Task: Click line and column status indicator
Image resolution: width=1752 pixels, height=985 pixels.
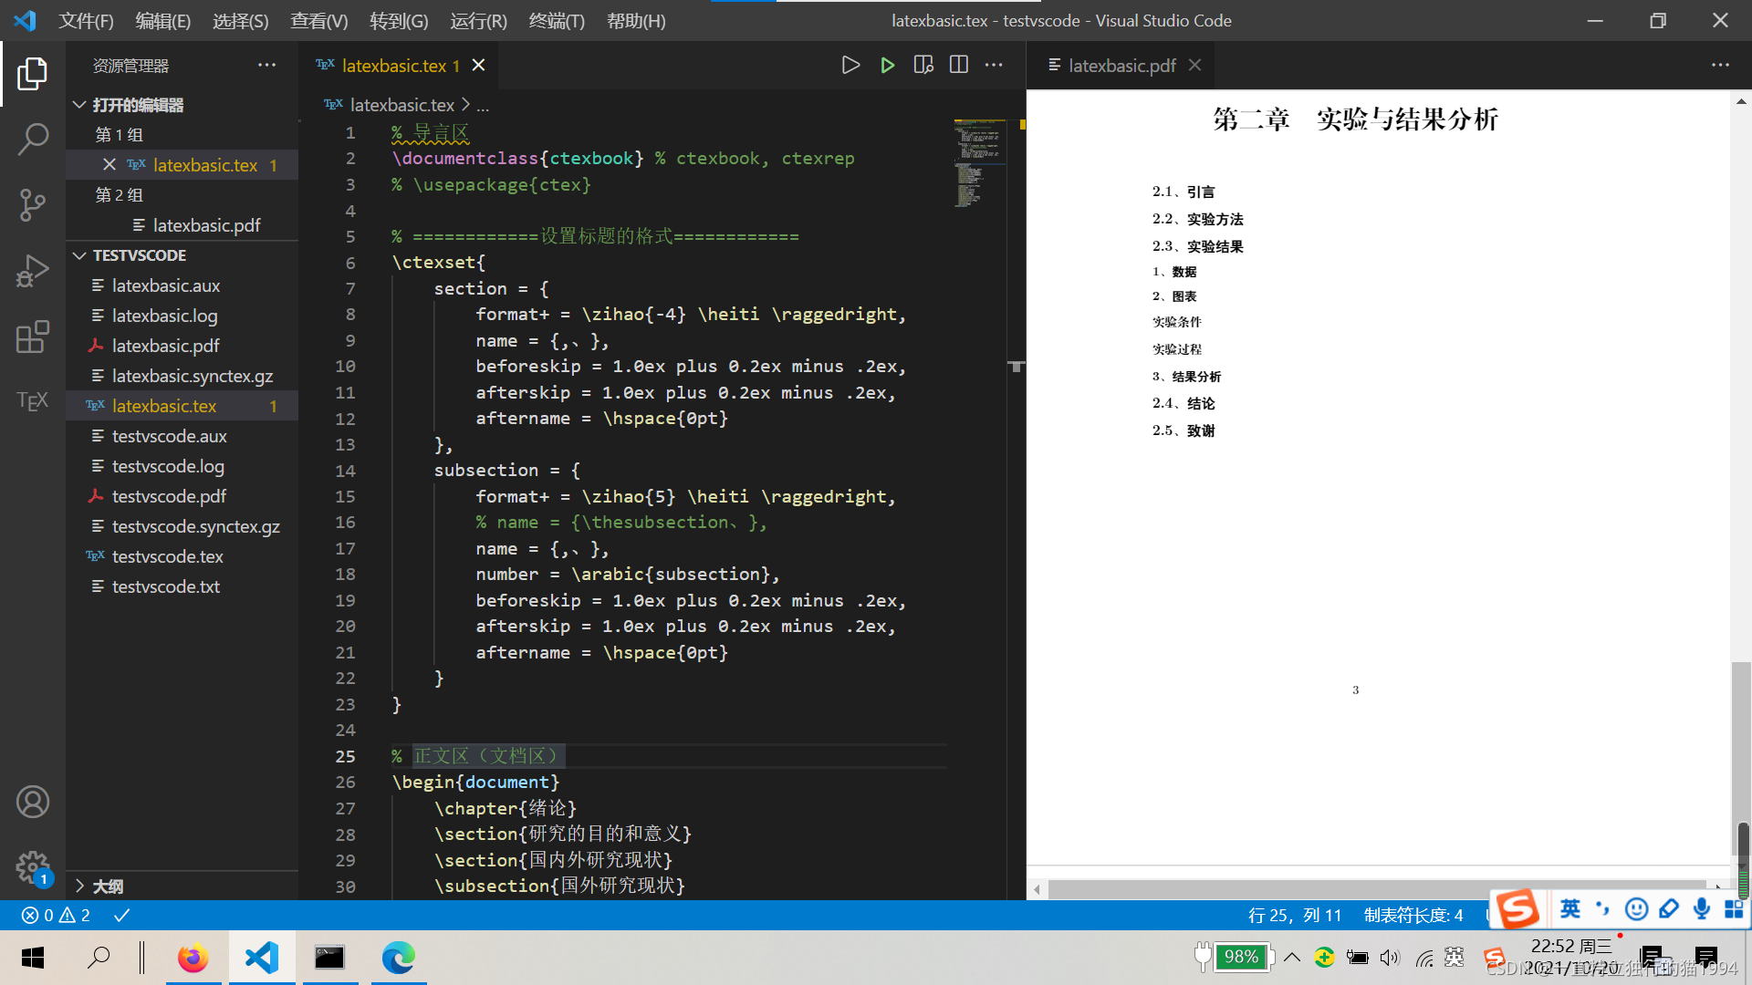Action: pyautogui.click(x=1295, y=915)
